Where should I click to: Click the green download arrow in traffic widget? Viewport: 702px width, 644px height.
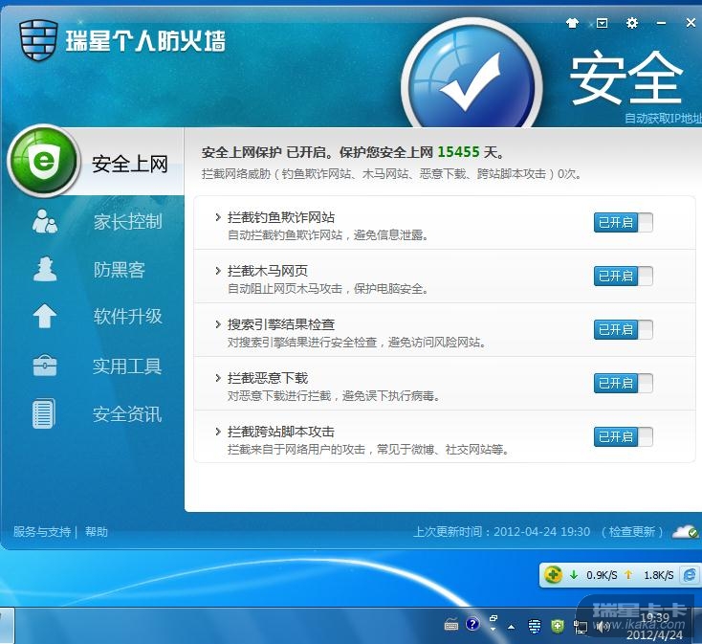[574, 574]
